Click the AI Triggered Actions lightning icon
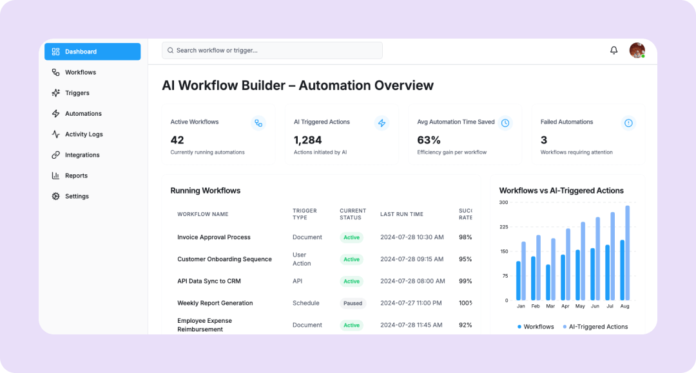This screenshot has height=373, width=696. pyautogui.click(x=382, y=123)
